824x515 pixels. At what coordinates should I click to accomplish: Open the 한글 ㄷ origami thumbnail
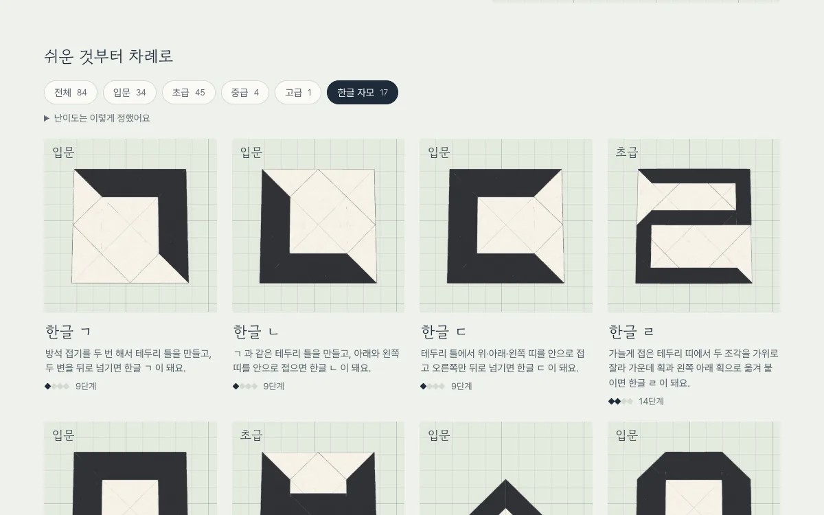click(x=506, y=226)
